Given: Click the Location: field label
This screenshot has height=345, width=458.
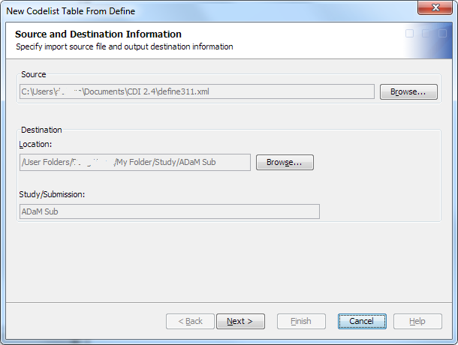Looking at the screenshot, I should 35,144.
